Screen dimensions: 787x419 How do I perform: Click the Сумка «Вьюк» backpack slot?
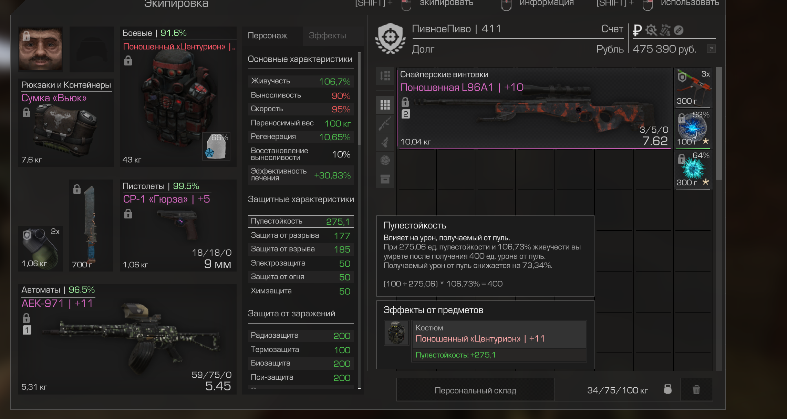(x=66, y=123)
